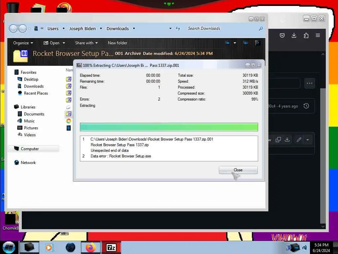Open address bar history dropdown arrow
This screenshot has width=338, height=254.
click(170, 28)
